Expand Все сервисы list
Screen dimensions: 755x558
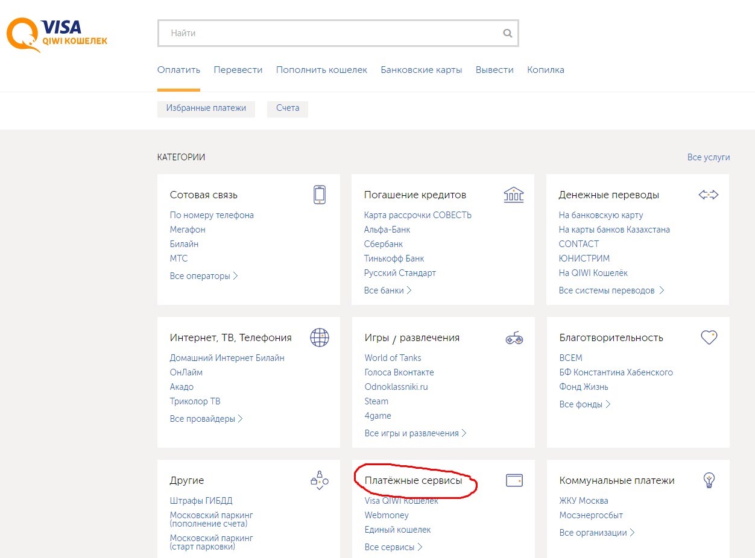tap(394, 547)
